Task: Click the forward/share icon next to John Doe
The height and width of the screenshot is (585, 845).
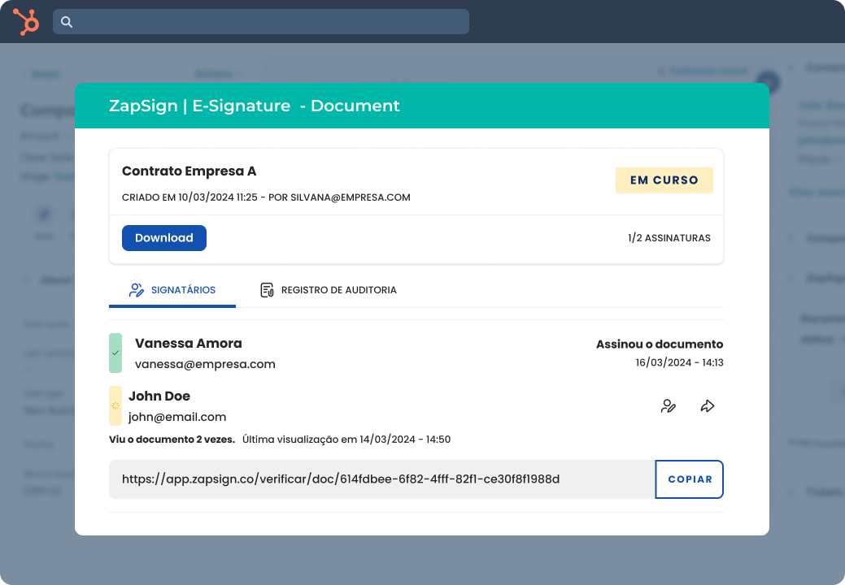Action: 707,405
